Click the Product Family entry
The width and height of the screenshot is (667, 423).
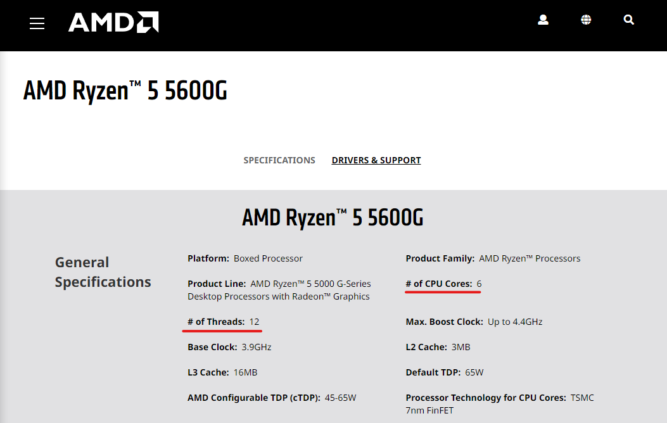click(x=493, y=258)
